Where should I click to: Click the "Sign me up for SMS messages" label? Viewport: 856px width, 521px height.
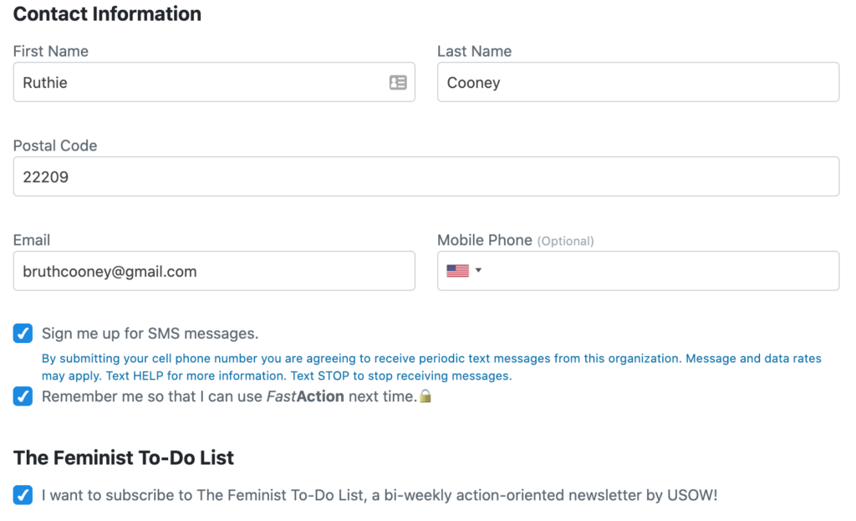pyautogui.click(x=150, y=334)
